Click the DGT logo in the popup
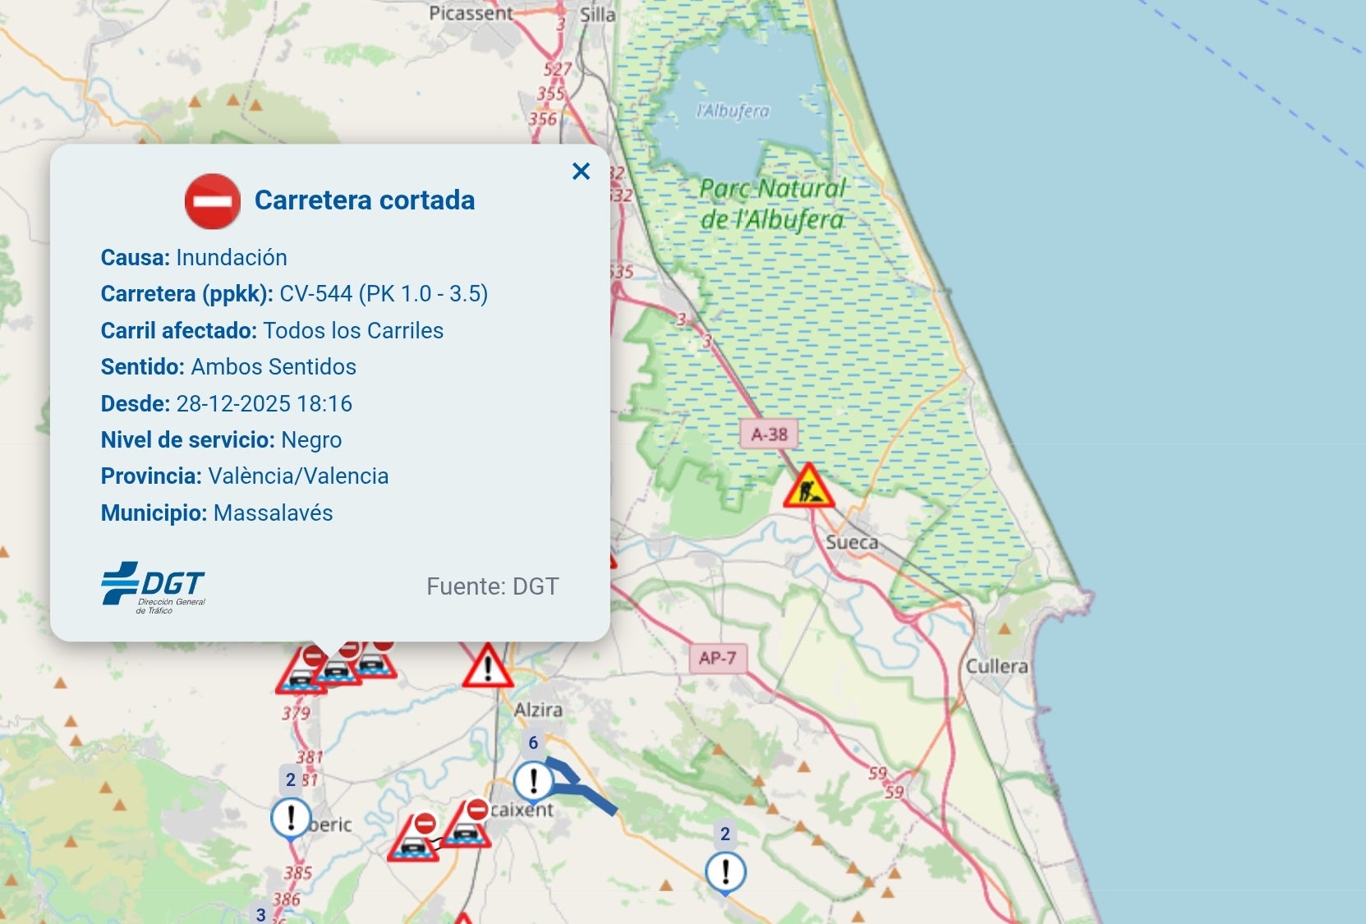This screenshot has height=924, width=1366. click(154, 587)
